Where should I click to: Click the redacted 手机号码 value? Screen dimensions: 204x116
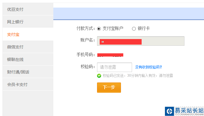click(x=110, y=55)
